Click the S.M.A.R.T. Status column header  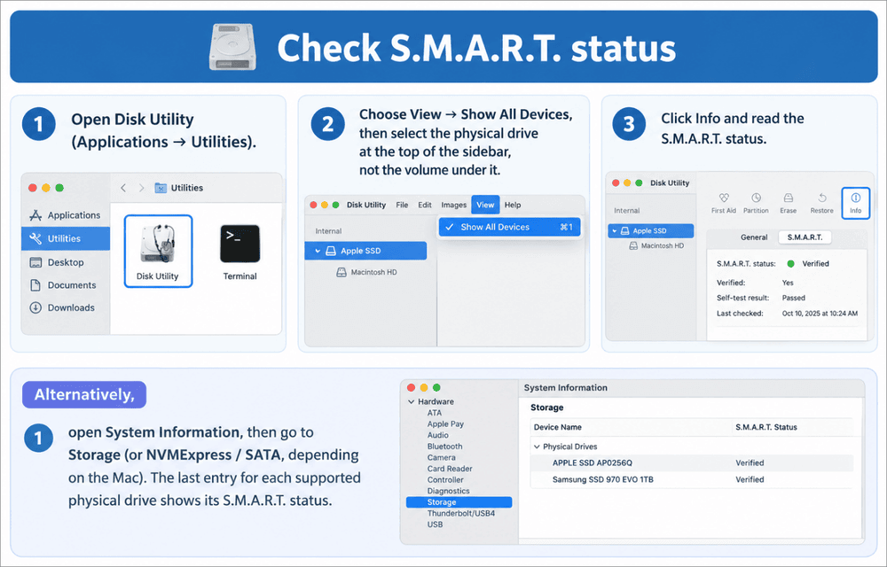pyautogui.click(x=766, y=428)
